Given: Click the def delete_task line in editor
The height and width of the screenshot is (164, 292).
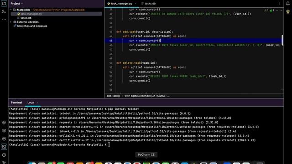Looking at the screenshot, I should [136, 63].
